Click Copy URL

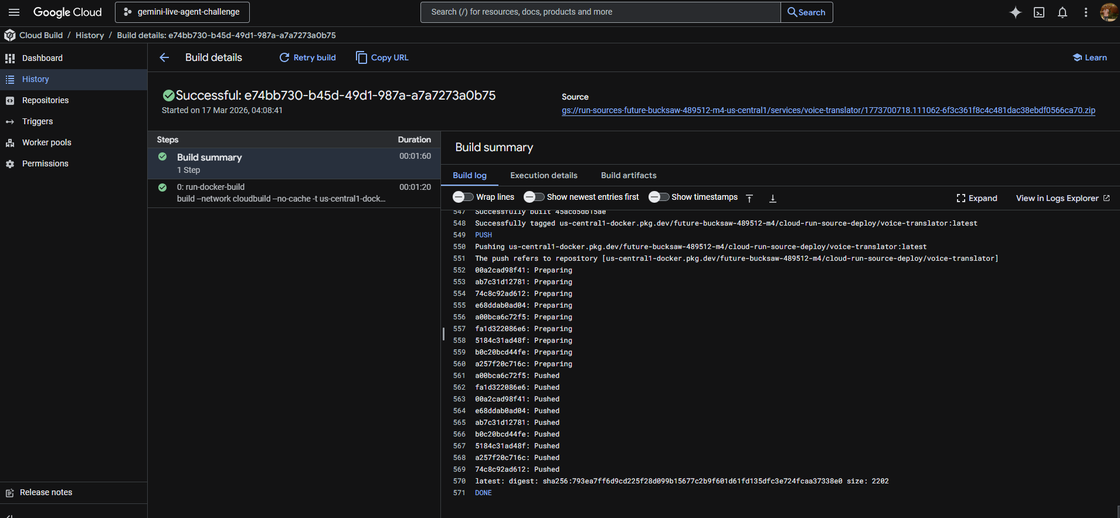tap(382, 57)
